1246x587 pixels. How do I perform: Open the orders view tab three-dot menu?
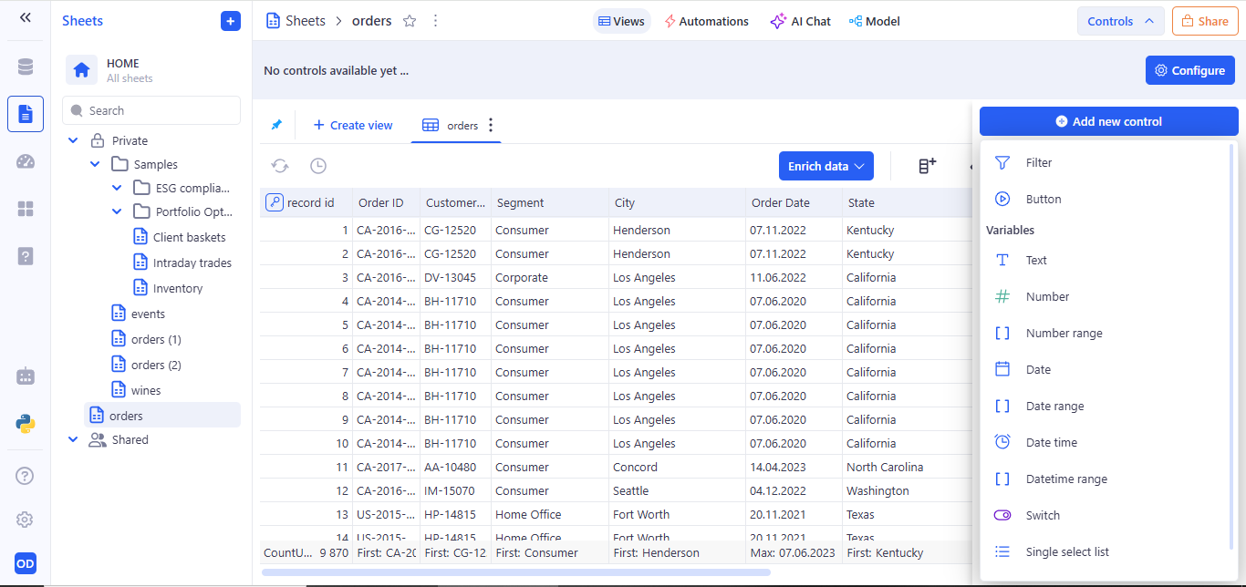coord(491,125)
